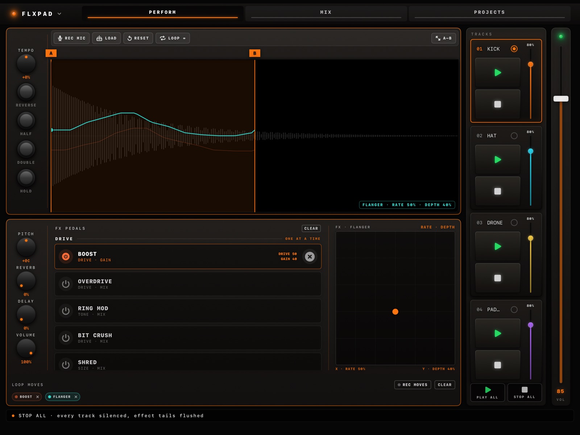
Task: Click the REC MOVES button
Action: (x=413, y=385)
